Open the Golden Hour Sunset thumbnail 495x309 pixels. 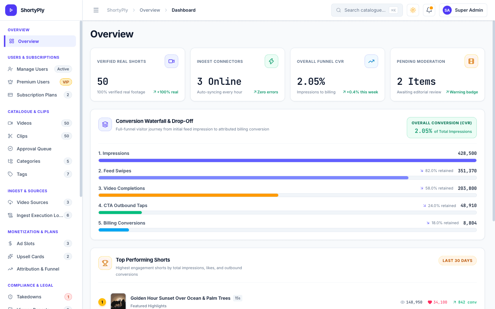tap(118, 301)
